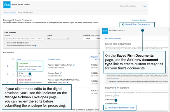Click the envelope search input field
The height and width of the screenshot is (112, 170).
coord(24,39)
